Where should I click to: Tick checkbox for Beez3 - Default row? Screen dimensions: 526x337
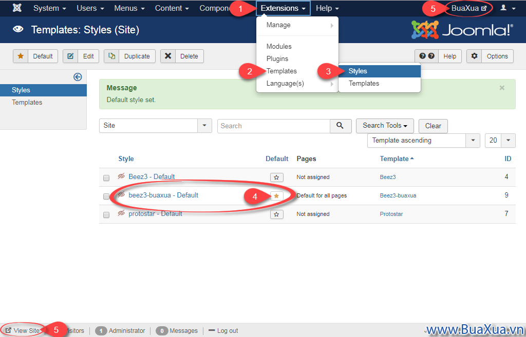coord(106,178)
